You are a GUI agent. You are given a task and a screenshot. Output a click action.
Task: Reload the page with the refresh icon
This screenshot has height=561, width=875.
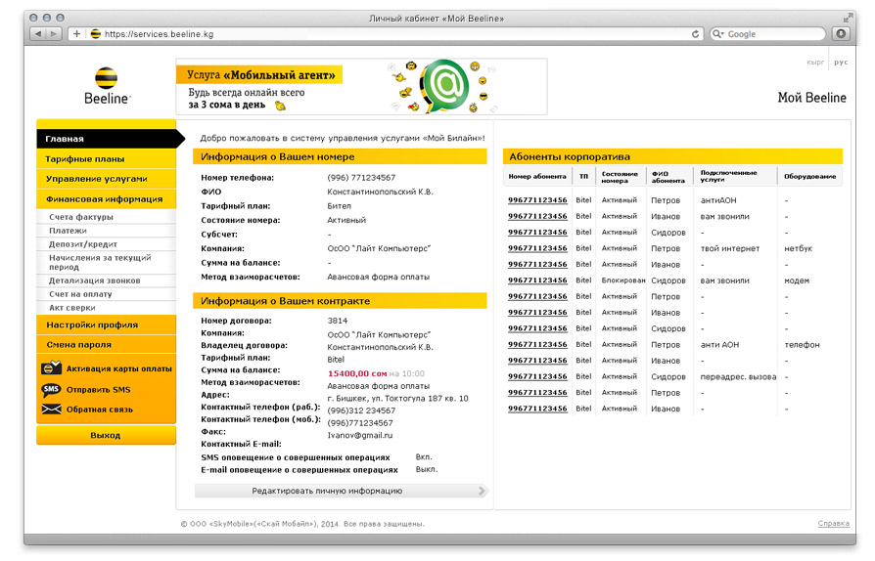tap(695, 34)
